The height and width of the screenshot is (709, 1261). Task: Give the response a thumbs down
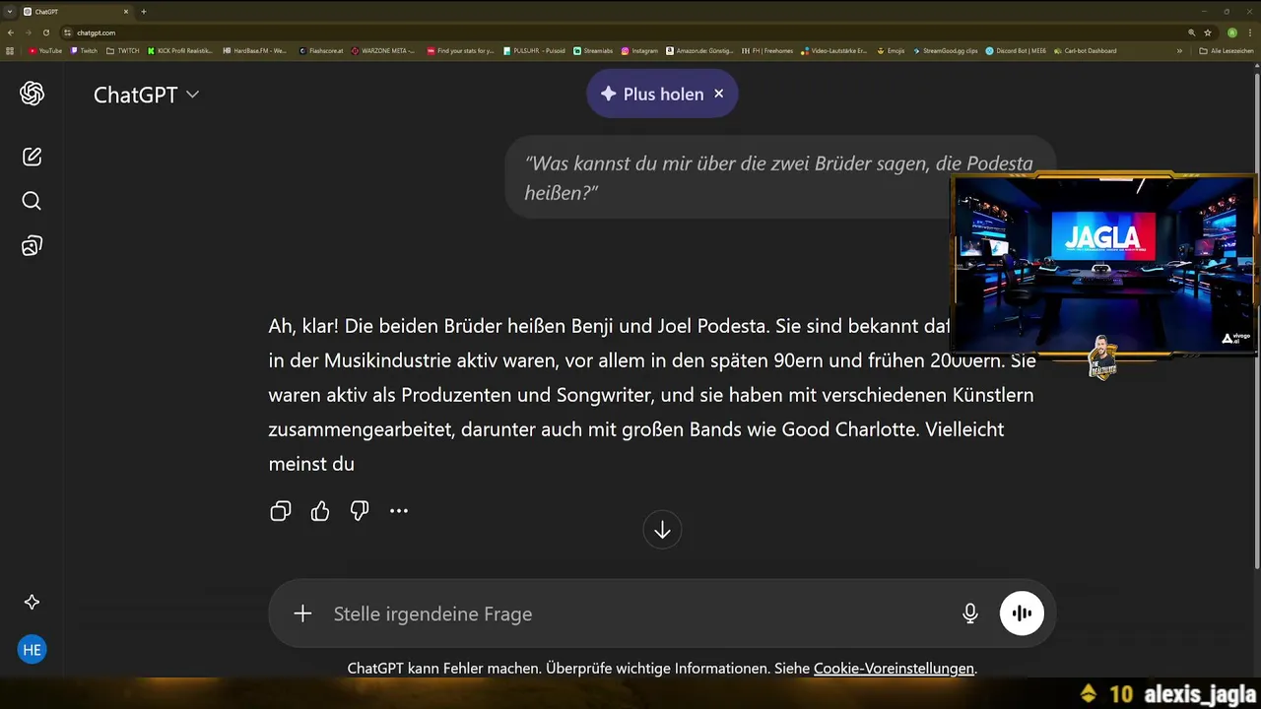pyautogui.click(x=360, y=511)
